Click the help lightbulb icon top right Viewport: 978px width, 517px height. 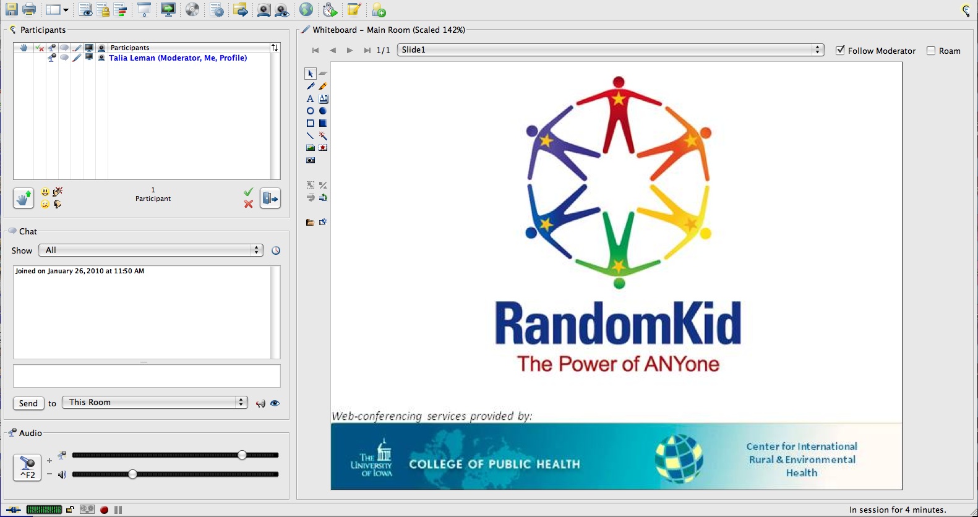point(966,10)
